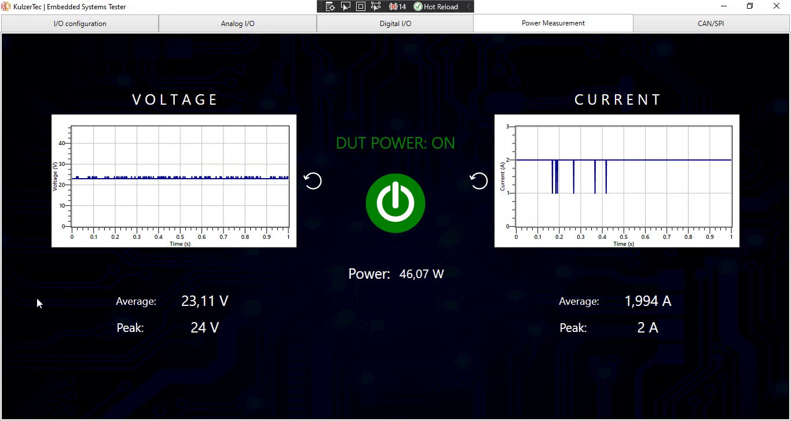Restore down the application window

(750, 6)
